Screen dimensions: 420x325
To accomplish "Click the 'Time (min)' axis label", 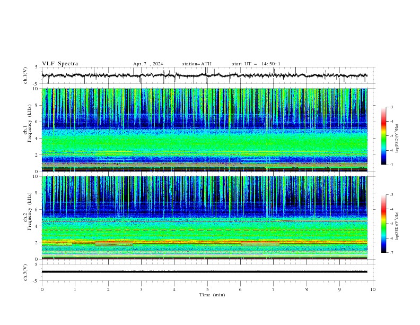I will tap(212, 295).
